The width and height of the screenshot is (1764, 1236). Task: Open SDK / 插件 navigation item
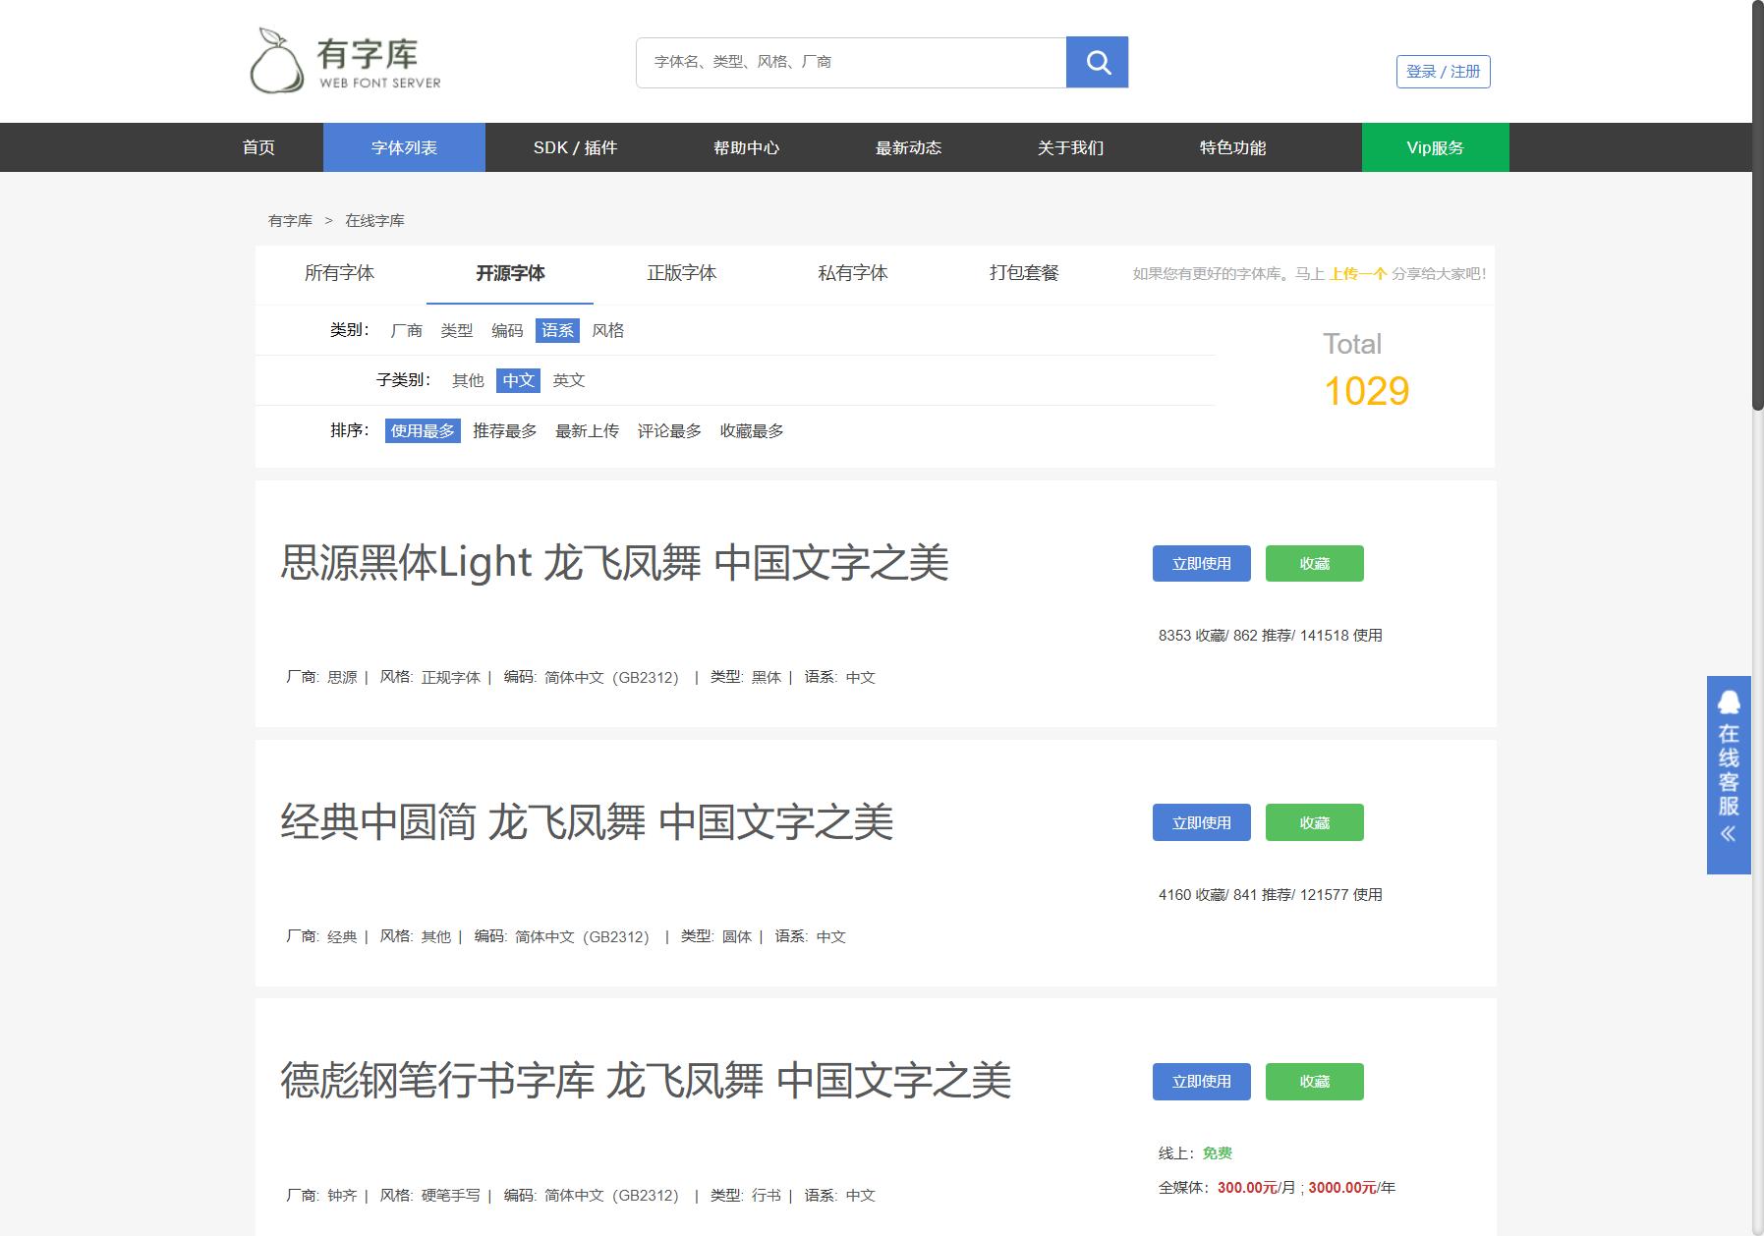pos(575,147)
